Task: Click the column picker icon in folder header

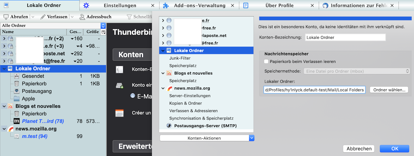Action: [103, 32]
